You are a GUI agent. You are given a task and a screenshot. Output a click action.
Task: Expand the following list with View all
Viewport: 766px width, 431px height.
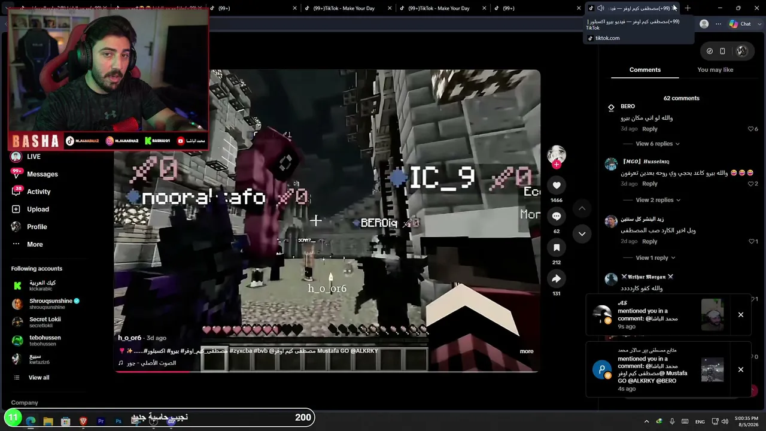[x=39, y=378]
